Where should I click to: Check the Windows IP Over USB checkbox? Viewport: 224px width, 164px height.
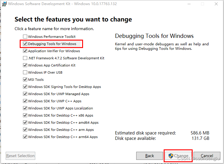(x=25, y=72)
